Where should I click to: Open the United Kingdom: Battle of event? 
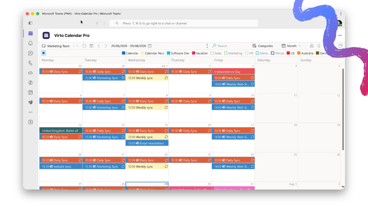(x=61, y=131)
